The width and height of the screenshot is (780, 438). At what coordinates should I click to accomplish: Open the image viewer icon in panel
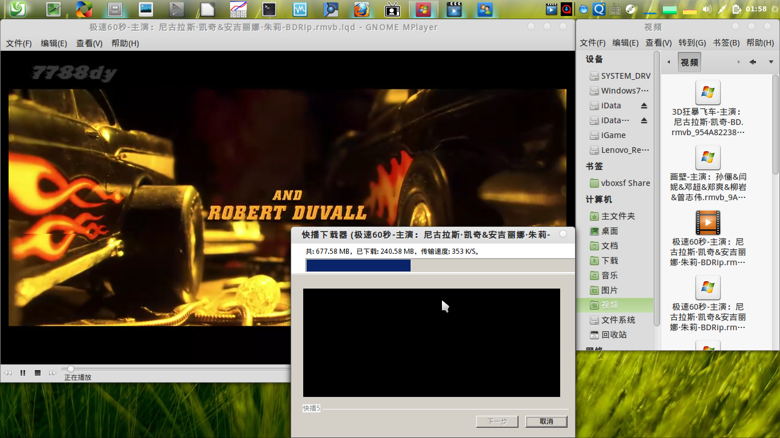pos(146,9)
